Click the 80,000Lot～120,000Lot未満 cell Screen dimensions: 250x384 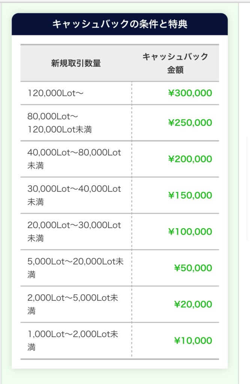coord(60,123)
